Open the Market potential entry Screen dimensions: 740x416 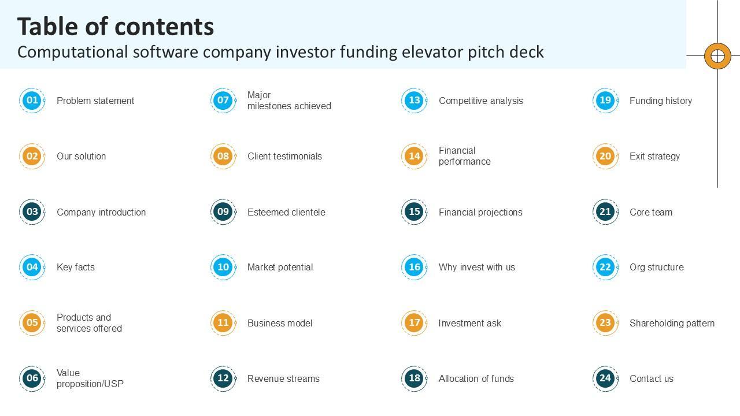pyautogui.click(x=280, y=267)
